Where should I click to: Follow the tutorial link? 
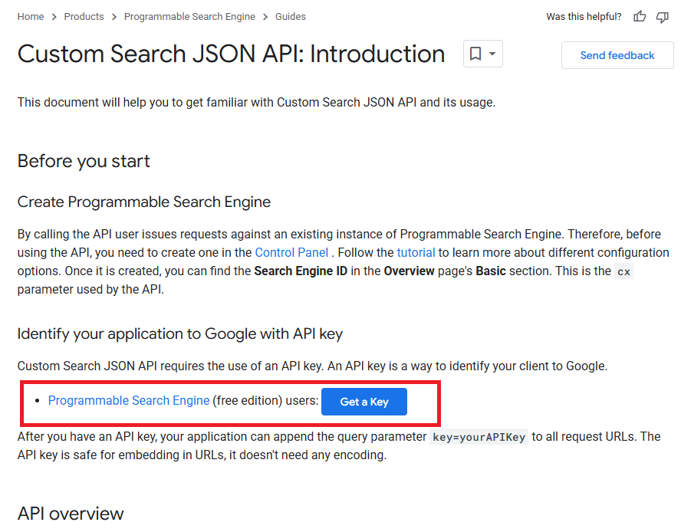416,252
